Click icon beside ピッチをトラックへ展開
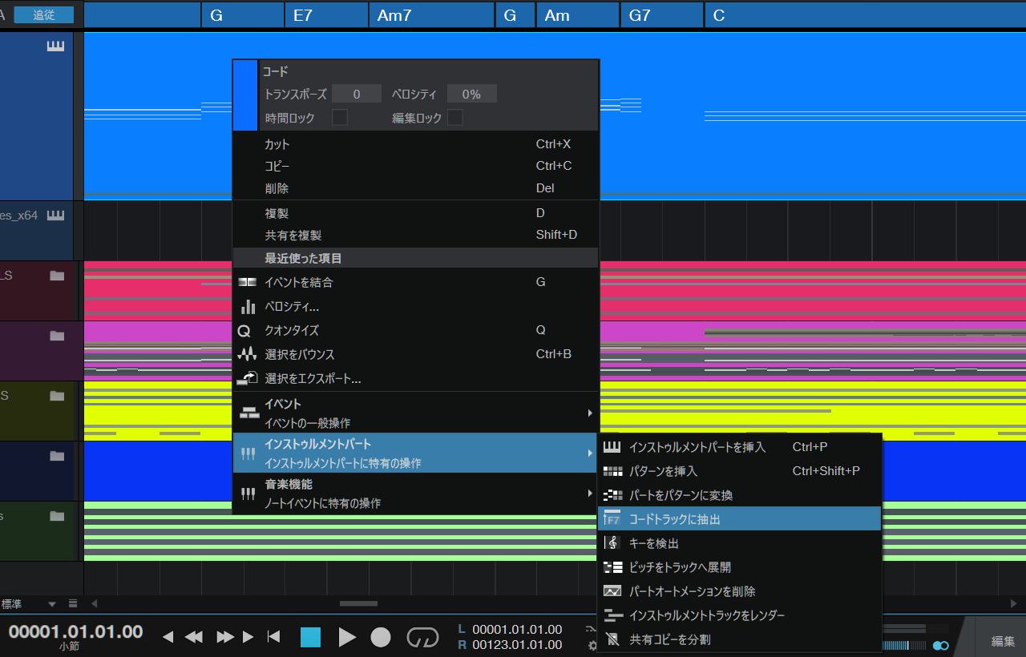Screen dimensions: 1026x657 point(612,567)
